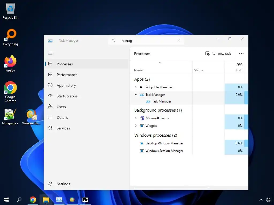This screenshot has width=274, height=205.
Task: Click the Settings gear icon in sidebar
Action: click(50, 184)
